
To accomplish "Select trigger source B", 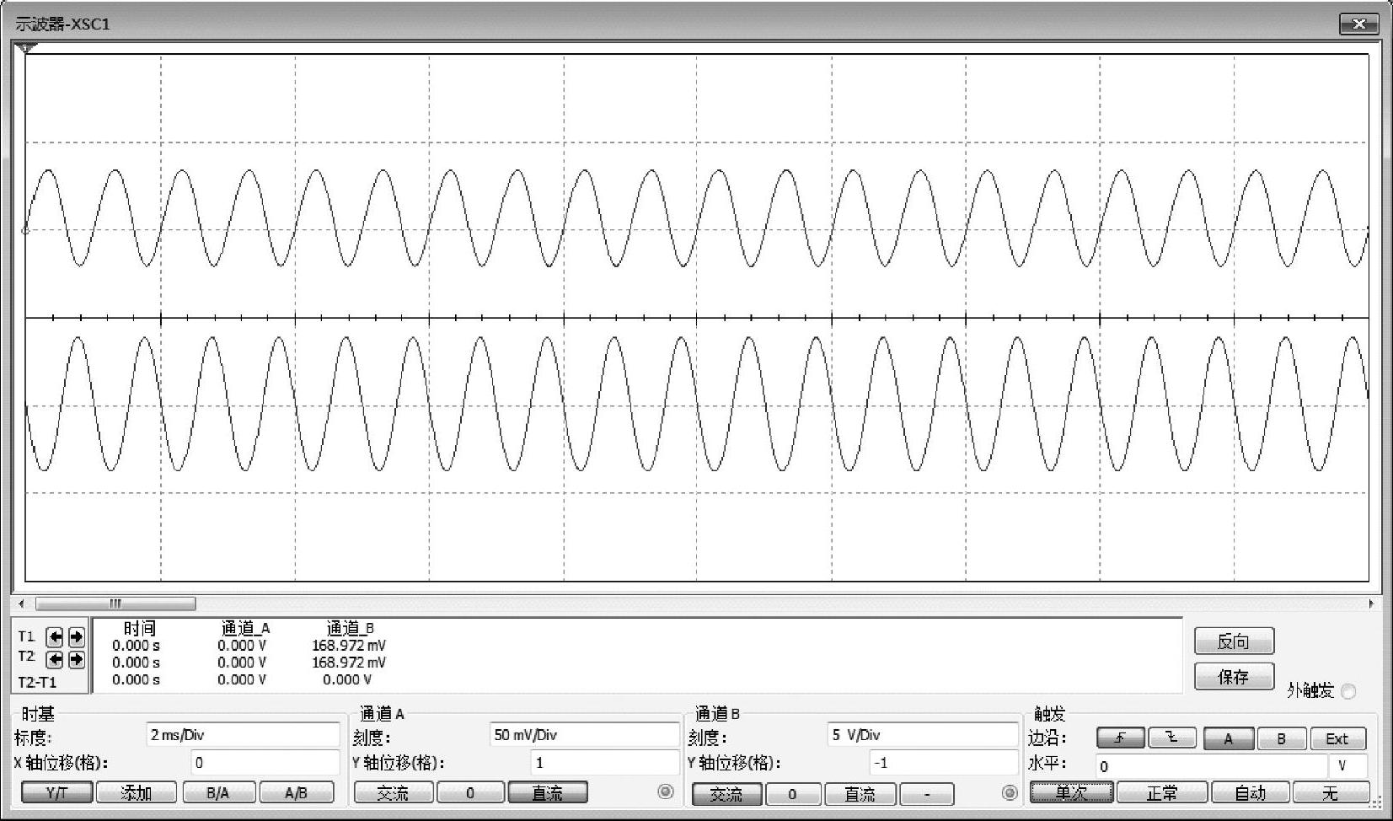I will 1282,738.
